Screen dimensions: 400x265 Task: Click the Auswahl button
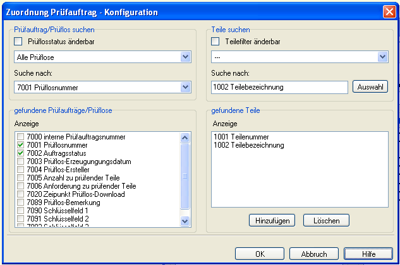pyautogui.click(x=370, y=87)
